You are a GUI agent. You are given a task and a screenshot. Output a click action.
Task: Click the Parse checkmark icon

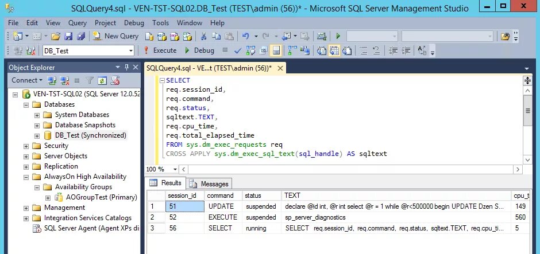237,50
